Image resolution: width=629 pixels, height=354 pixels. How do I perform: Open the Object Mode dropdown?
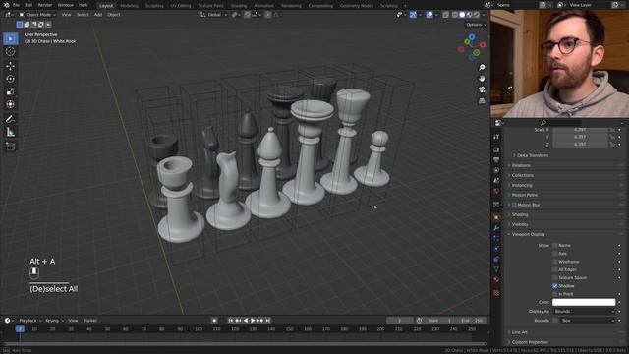pyautogui.click(x=37, y=15)
